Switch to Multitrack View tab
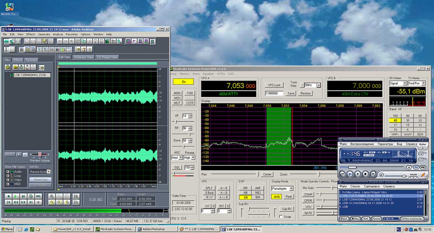 [x=83, y=57]
